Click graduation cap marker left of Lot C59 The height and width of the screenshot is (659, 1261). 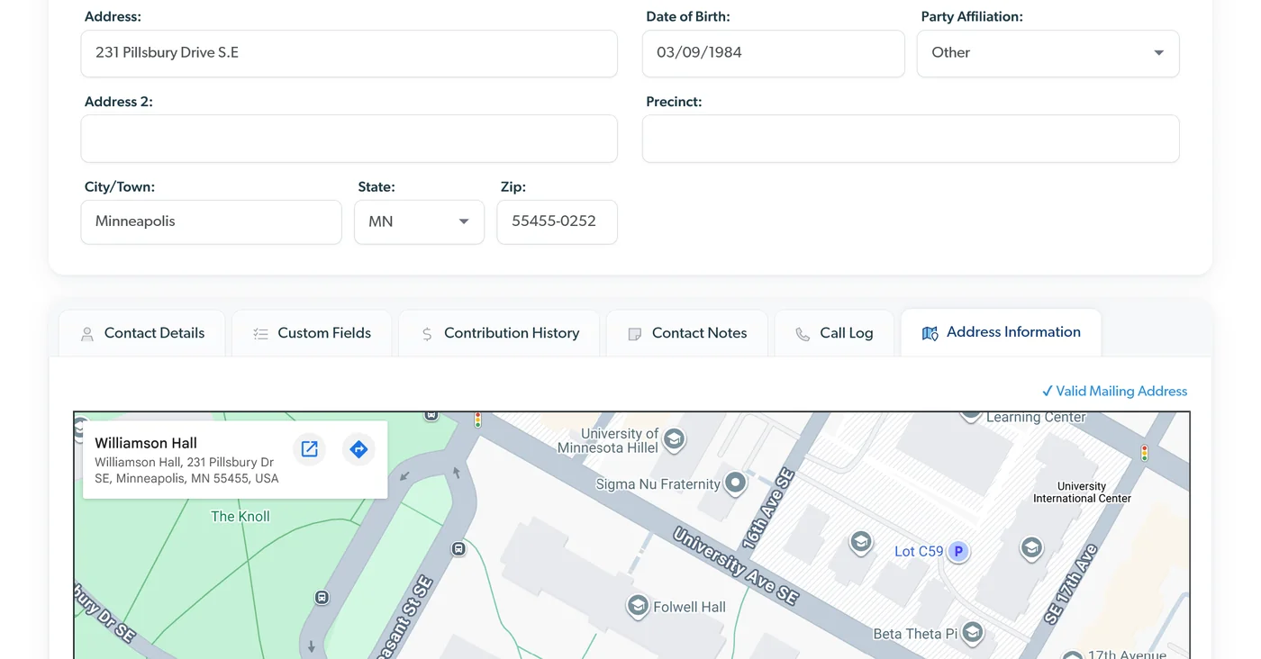tap(861, 542)
